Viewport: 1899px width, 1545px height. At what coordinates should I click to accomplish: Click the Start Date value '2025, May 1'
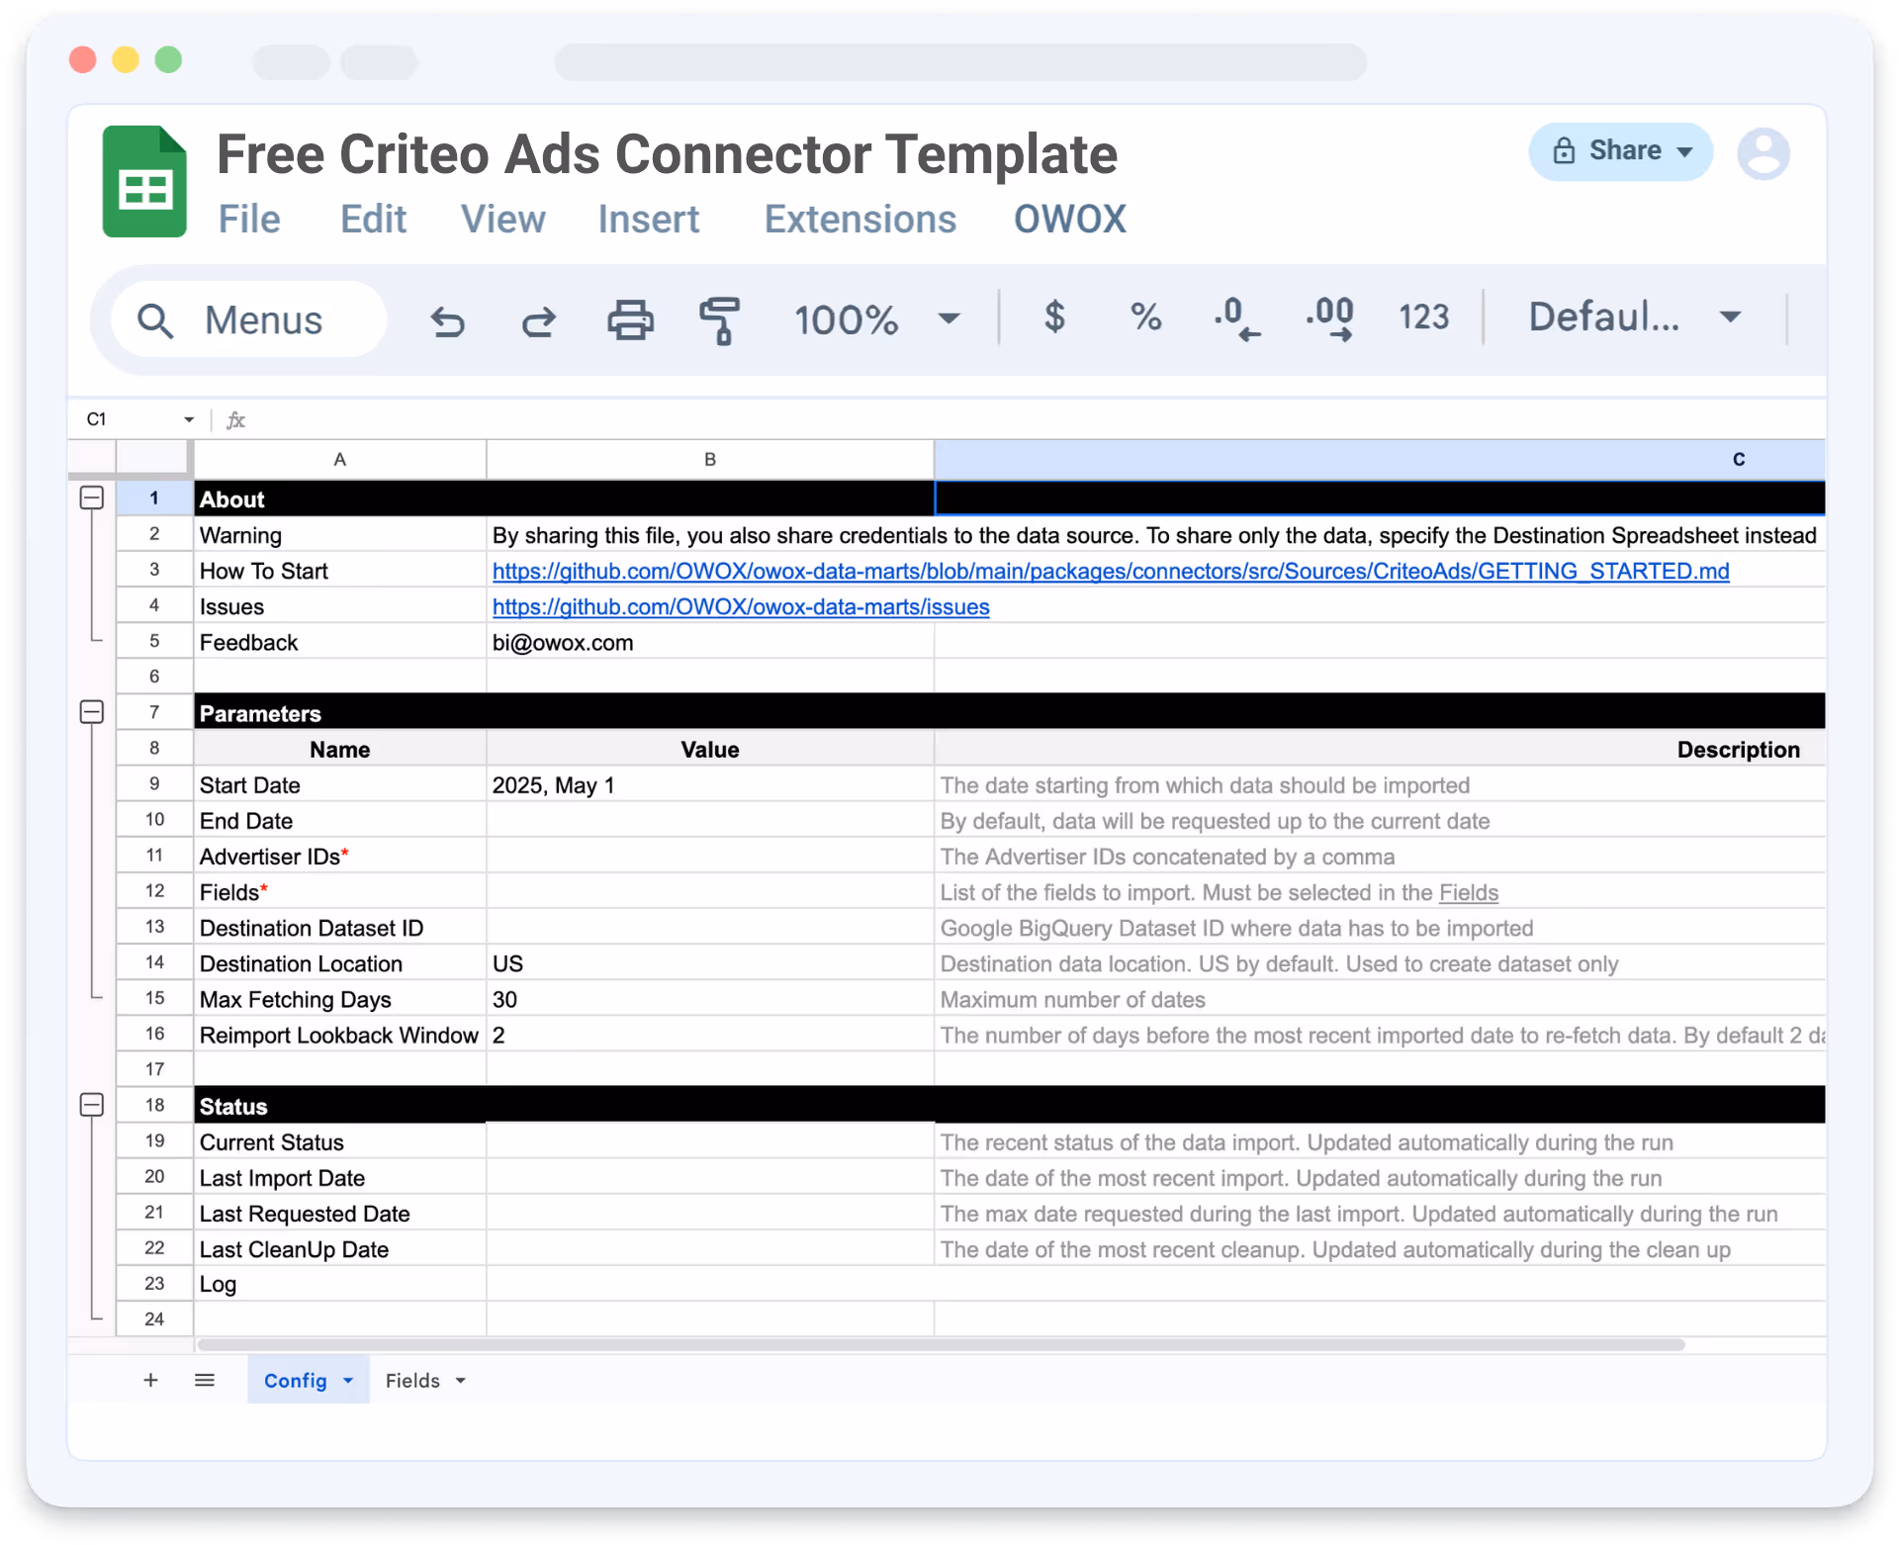click(709, 784)
